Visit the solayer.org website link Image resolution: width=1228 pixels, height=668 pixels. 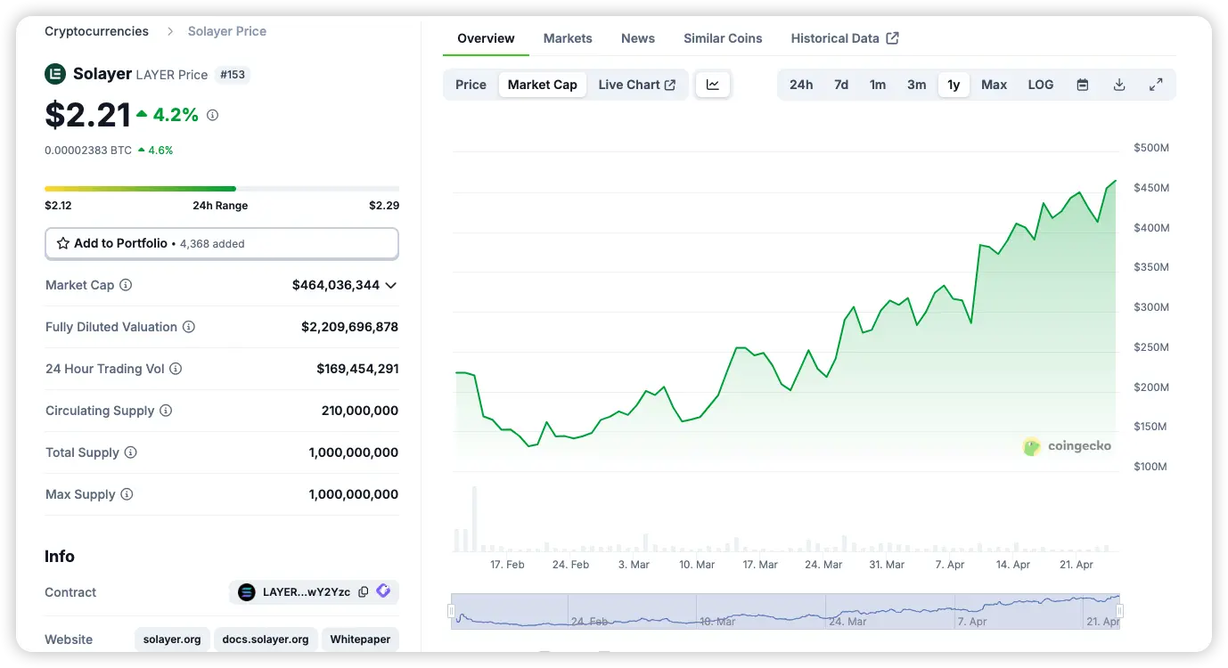click(172, 639)
